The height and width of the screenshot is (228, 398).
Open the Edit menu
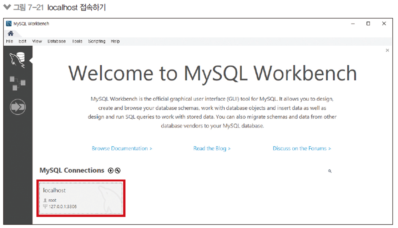22,41
